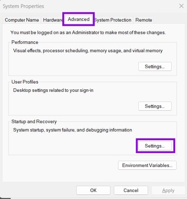Click the User Profiles group label
Screen dimensions: 187x199
point(25,82)
